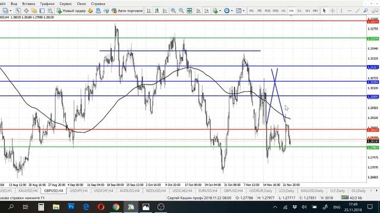Select the H4 timeframe
Image resolution: width=380 pixels, height=213 pixels.
click(292, 11)
